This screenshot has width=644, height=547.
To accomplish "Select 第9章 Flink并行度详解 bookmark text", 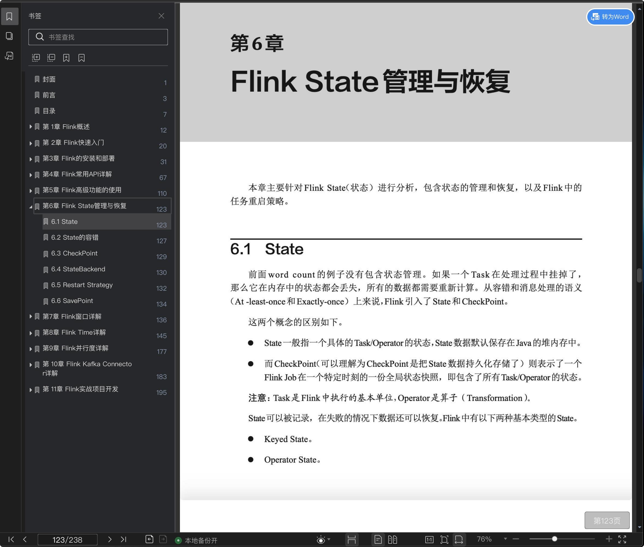I will 75,348.
